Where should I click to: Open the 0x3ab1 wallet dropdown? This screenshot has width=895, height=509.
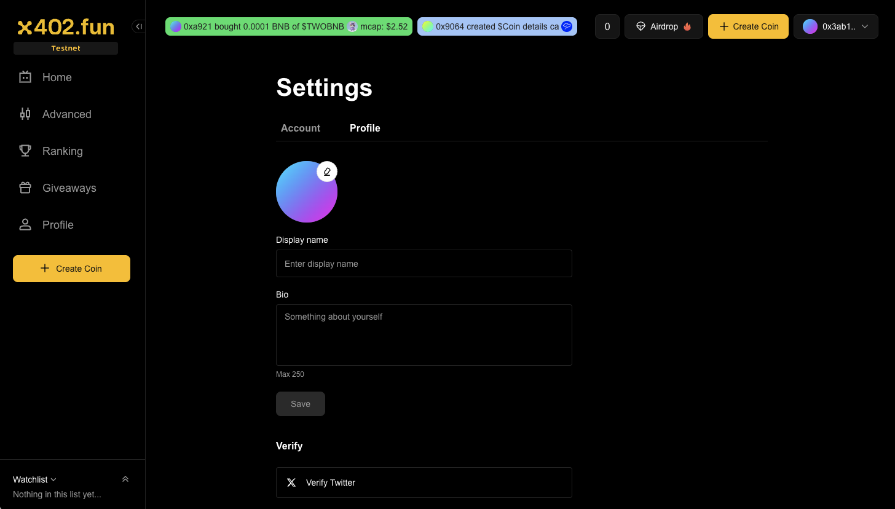coord(835,26)
